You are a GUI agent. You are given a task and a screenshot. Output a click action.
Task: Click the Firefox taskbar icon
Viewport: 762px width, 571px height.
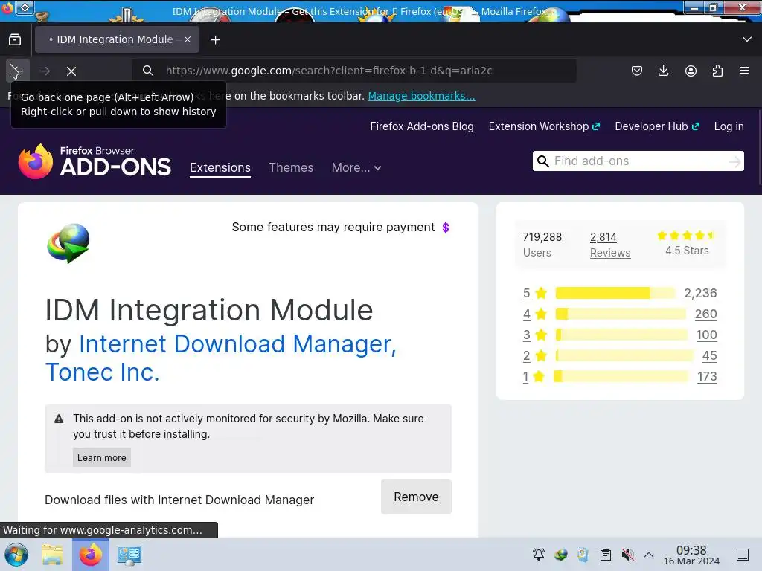pyautogui.click(x=90, y=555)
